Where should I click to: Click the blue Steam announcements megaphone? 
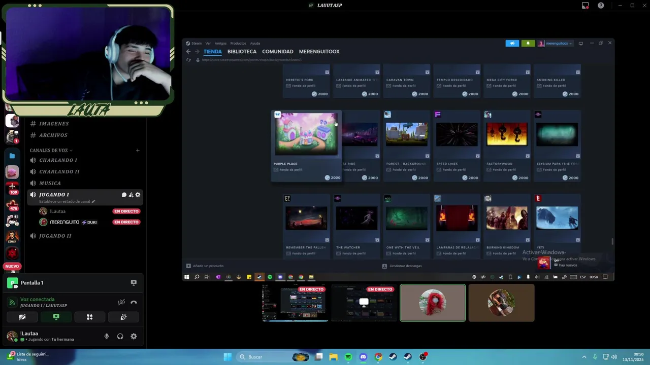coord(512,44)
